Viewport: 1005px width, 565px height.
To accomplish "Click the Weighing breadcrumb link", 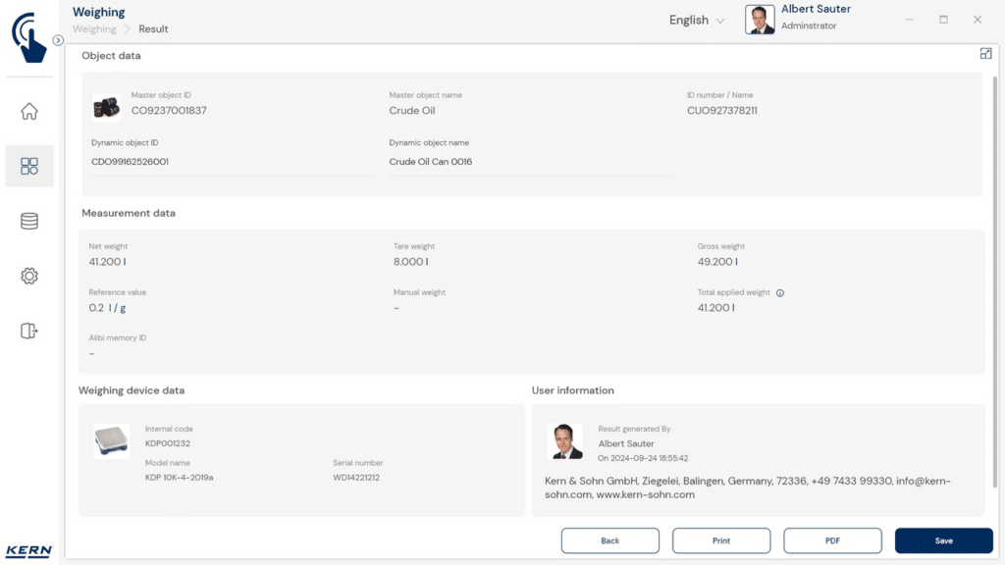I will pyautogui.click(x=94, y=29).
